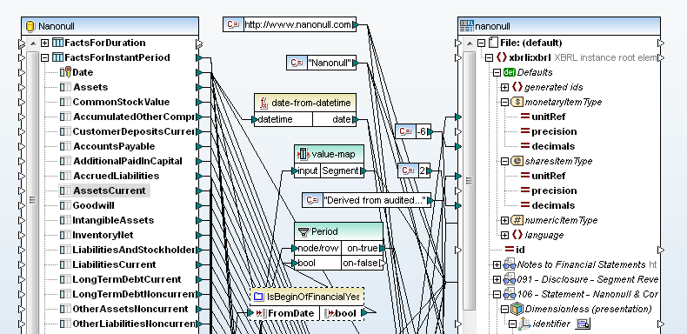Image resolution: width=687 pixels, height=334 pixels.
Task: Collapse the monetaryItemType node
Action: click(504, 102)
